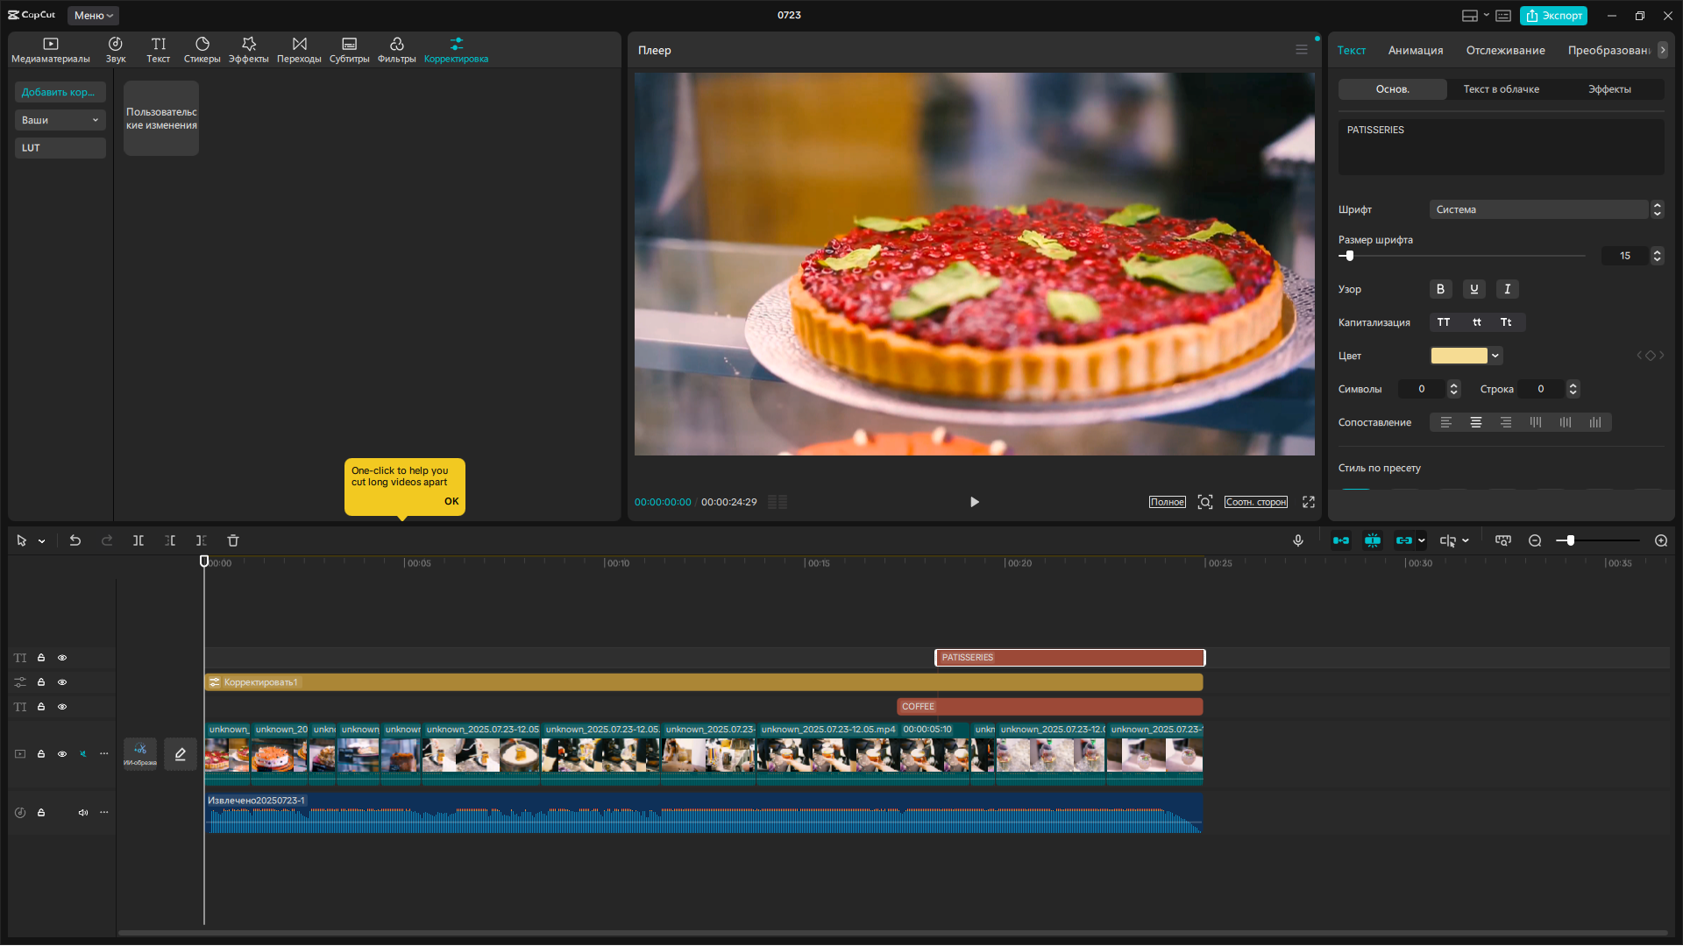Click the microphone voiceover record icon
Viewport: 1683px width, 946px height.
[x=1298, y=540]
